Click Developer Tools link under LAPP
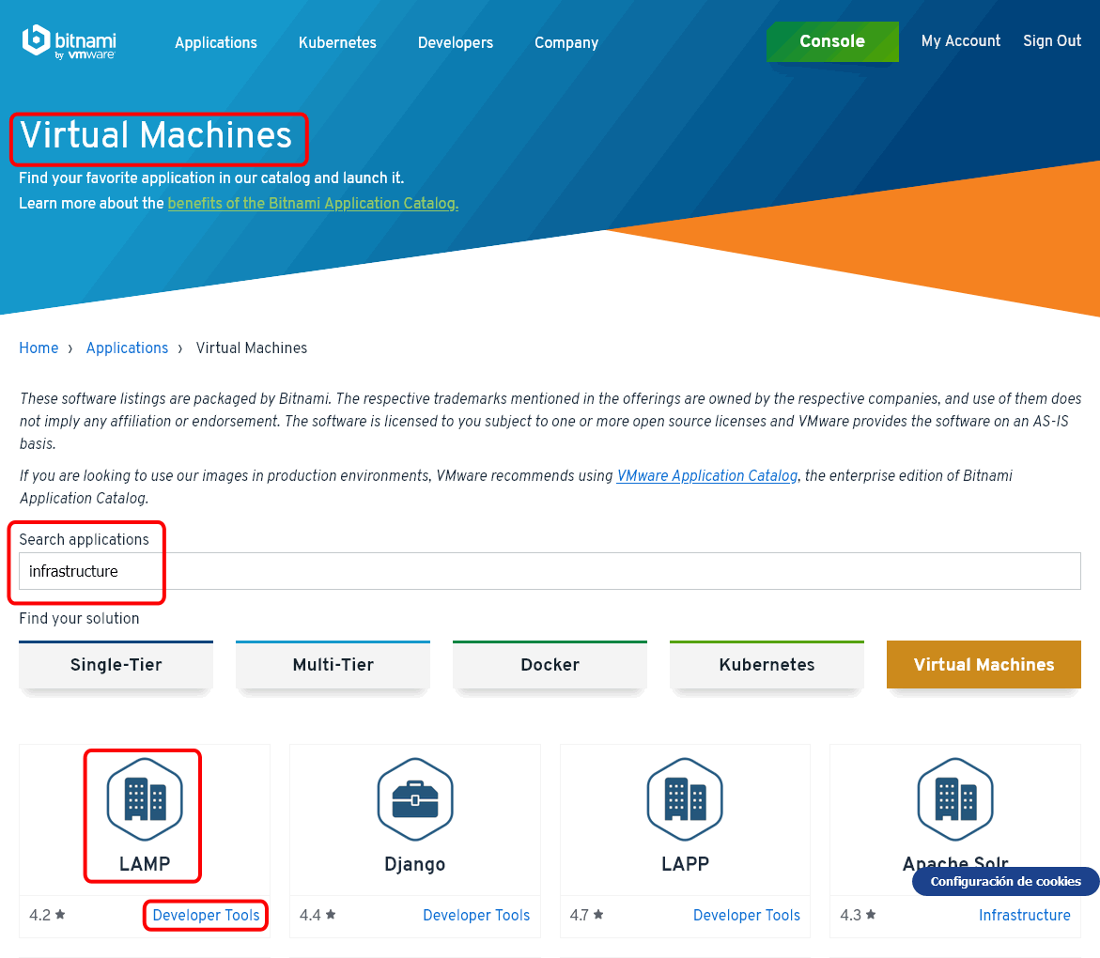 (x=747, y=915)
